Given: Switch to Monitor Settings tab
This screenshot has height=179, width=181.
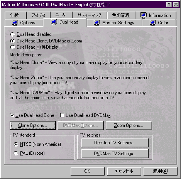Looking at the screenshot, I should 115,23.
